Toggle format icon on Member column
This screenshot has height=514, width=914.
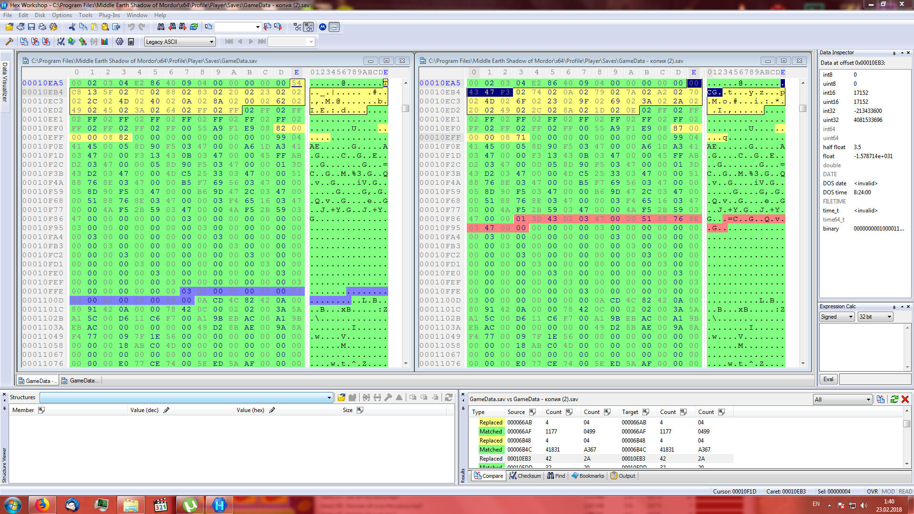click(x=41, y=410)
